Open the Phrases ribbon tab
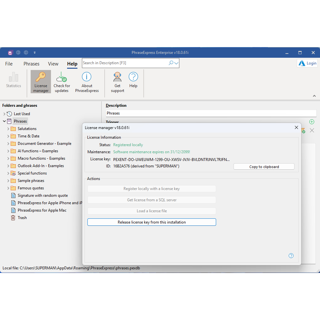The width and height of the screenshot is (320, 320). pyautogui.click(x=31, y=64)
